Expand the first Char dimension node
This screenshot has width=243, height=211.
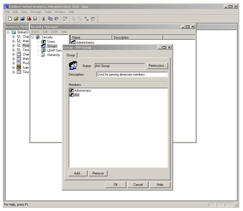(x=14, y=37)
